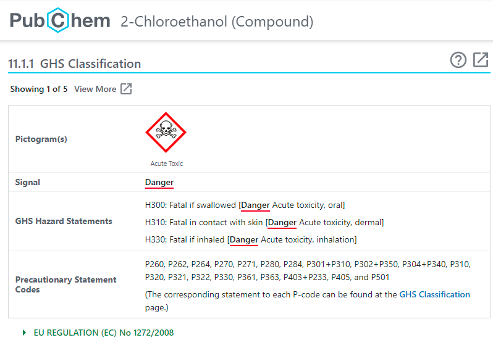Click the Danger signal word in Signal row
The width and height of the screenshot is (493, 356).
pyautogui.click(x=159, y=182)
